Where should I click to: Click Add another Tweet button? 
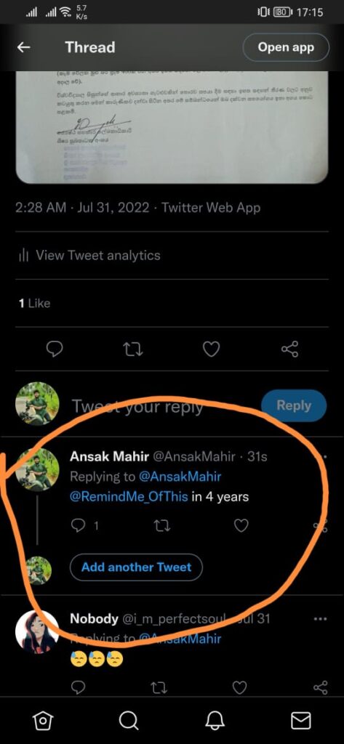(137, 567)
